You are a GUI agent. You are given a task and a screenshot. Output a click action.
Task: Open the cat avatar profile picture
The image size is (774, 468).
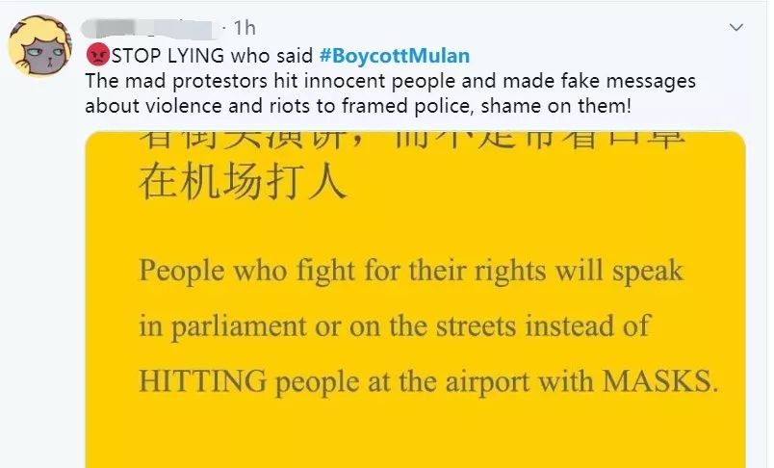[40, 46]
